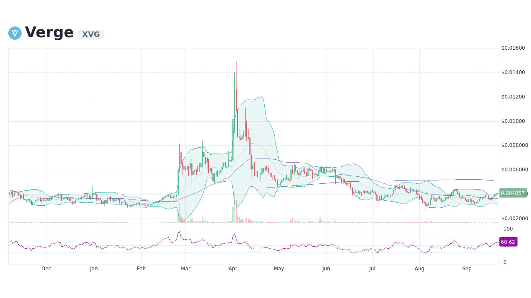This screenshot has width=531, height=298.
Task: Click the Verge title text
Action: point(49,32)
